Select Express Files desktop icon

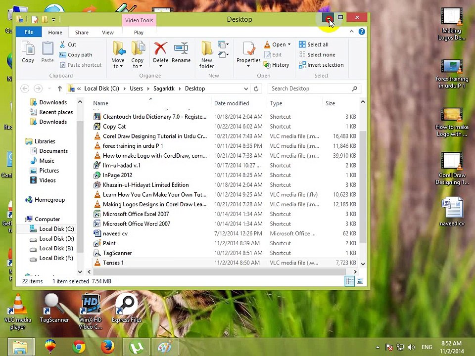(x=127, y=308)
